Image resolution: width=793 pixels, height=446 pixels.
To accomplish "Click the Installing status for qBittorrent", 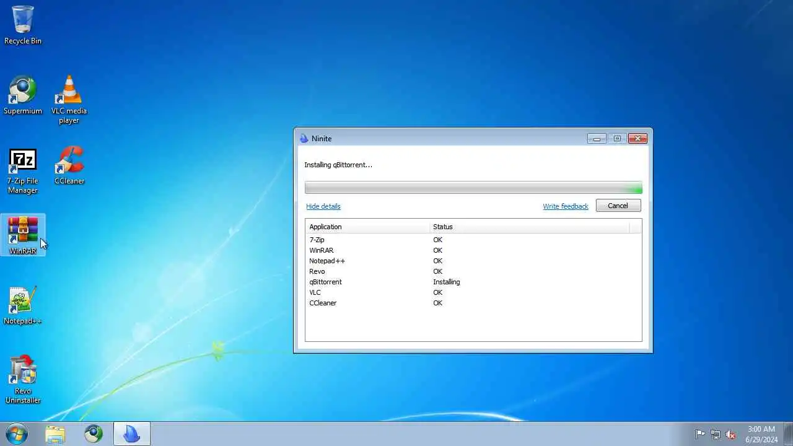I will click(x=446, y=282).
